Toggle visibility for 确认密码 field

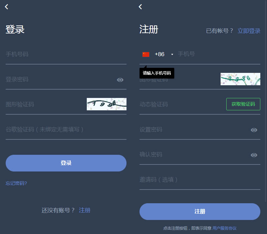click(254, 155)
